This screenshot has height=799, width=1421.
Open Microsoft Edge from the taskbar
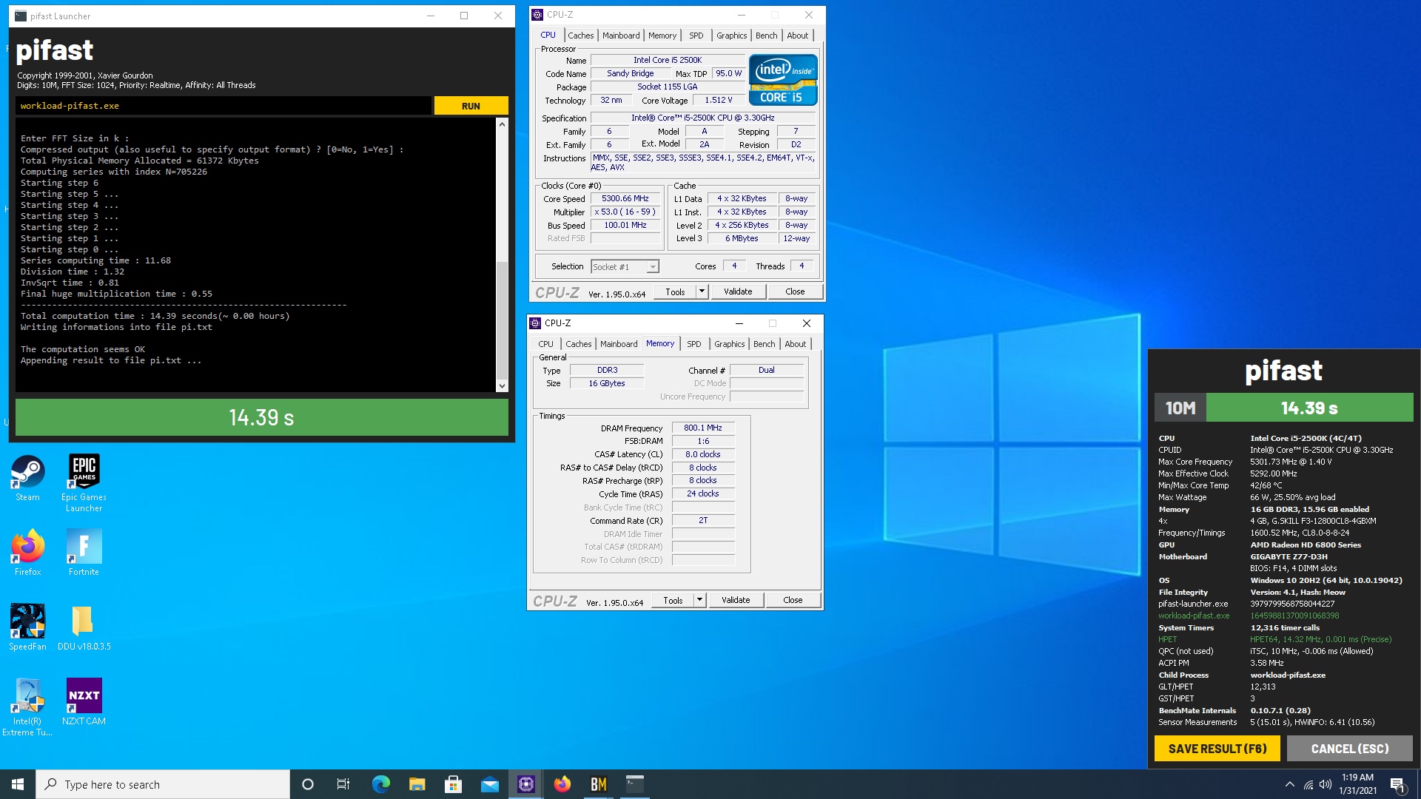coord(380,784)
